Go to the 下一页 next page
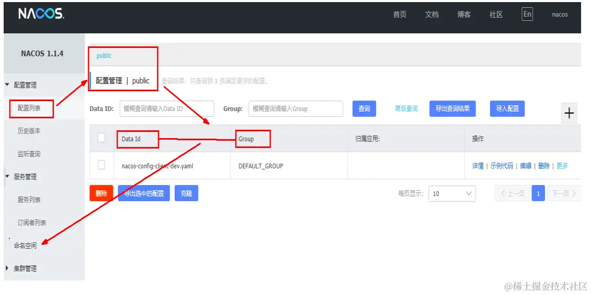This screenshot has height=295, width=591. point(564,193)
